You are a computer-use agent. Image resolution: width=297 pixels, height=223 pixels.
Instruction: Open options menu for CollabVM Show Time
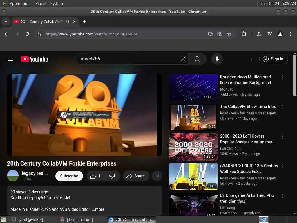[282, 107]
